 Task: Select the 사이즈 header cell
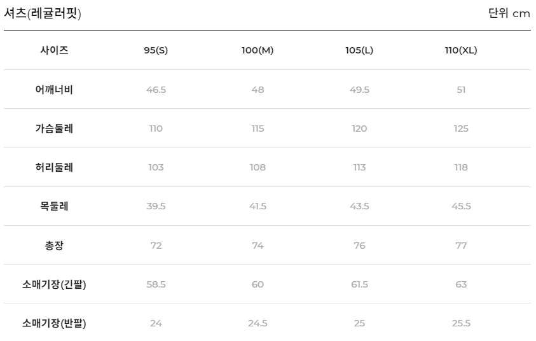tap(54, 51)
